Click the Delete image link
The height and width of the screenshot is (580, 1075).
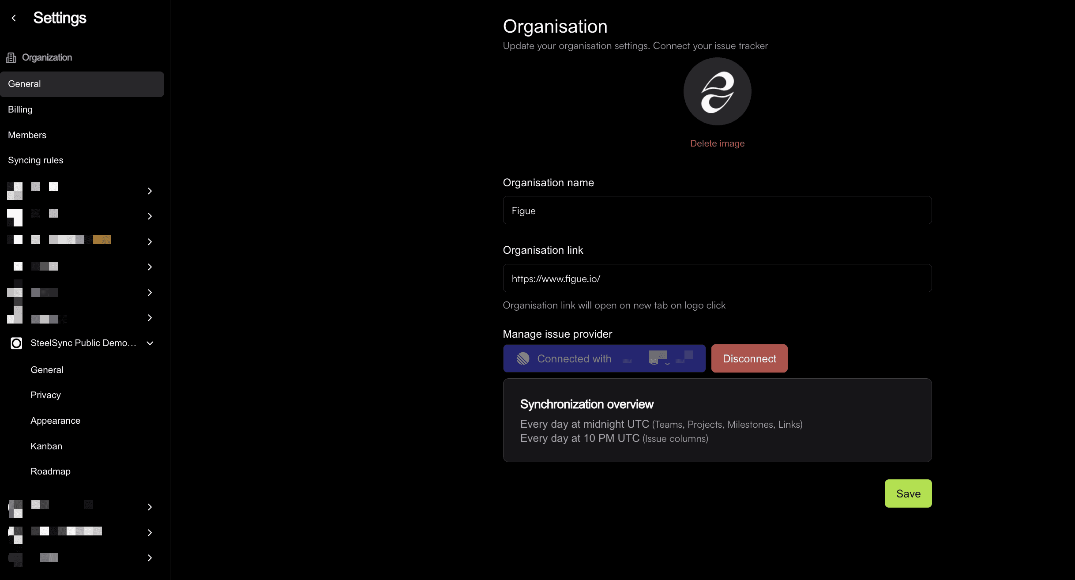pyautogui.click(x=717, y=143)
